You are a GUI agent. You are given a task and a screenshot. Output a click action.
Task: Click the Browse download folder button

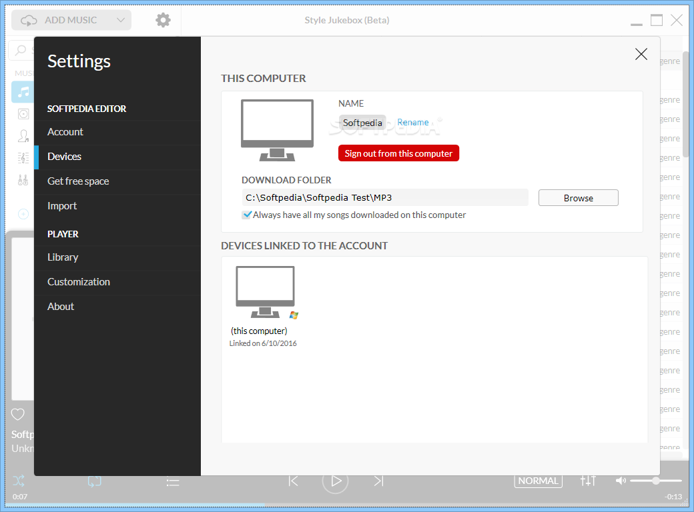click(x=578, y=198)
